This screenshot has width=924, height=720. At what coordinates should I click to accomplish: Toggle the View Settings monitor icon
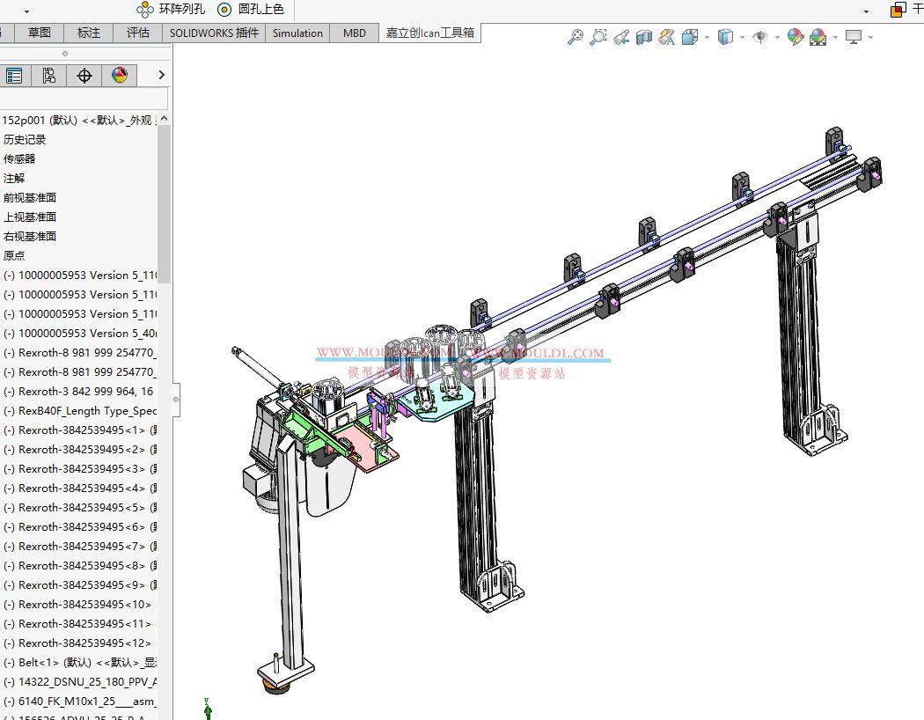pos(854,36)
